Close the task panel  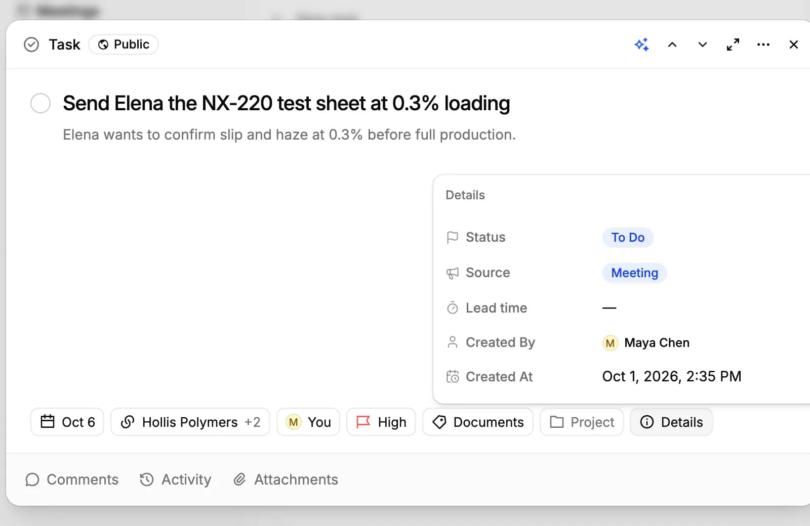tap(794, 45)
